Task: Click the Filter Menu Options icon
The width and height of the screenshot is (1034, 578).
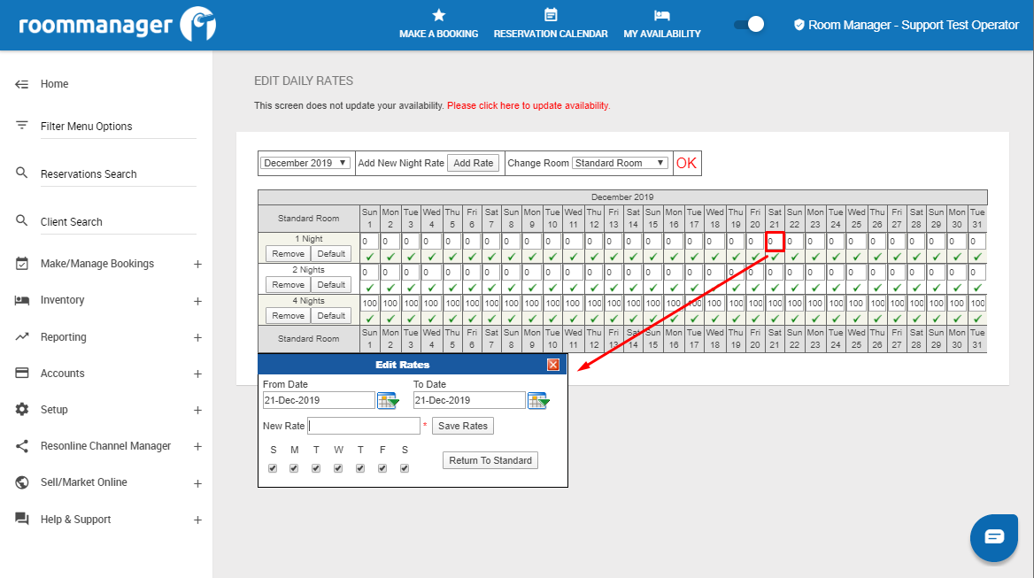Action: tap(22, 125)
